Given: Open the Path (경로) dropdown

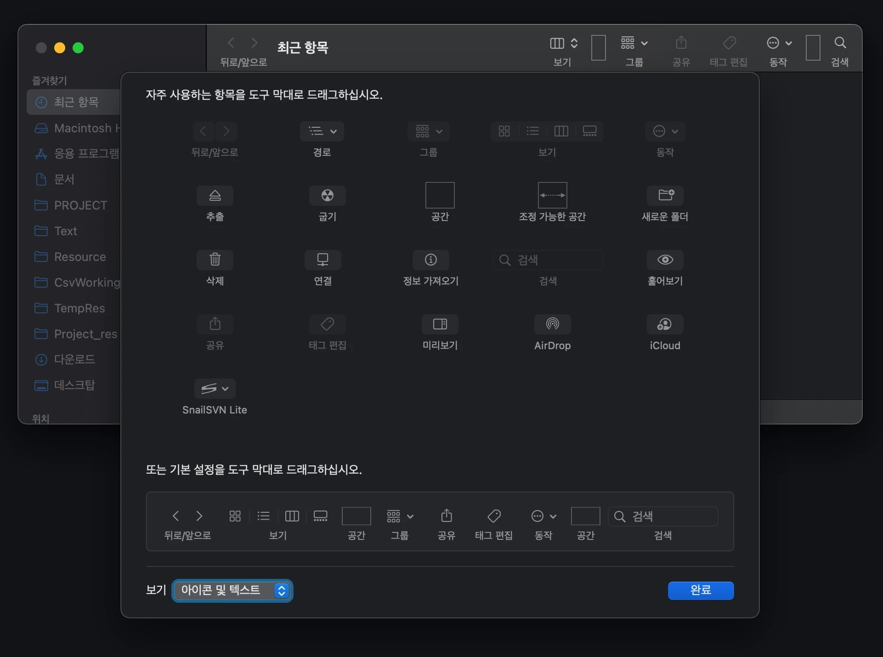Looking at the screenshot, I should click(322, 131).
